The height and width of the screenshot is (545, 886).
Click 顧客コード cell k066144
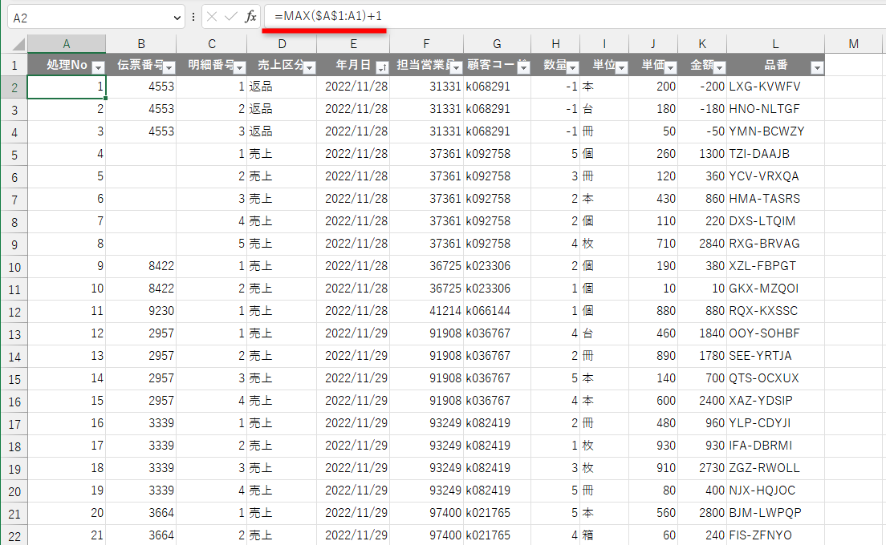pyautogui.click(x=498, y=311)
